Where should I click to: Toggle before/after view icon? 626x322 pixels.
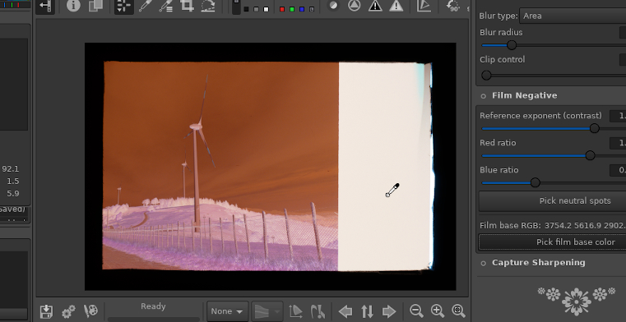point(95,6)
